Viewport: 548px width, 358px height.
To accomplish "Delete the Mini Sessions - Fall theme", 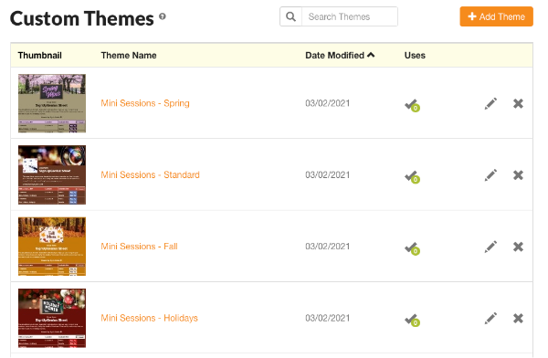I will click(518, 247).
